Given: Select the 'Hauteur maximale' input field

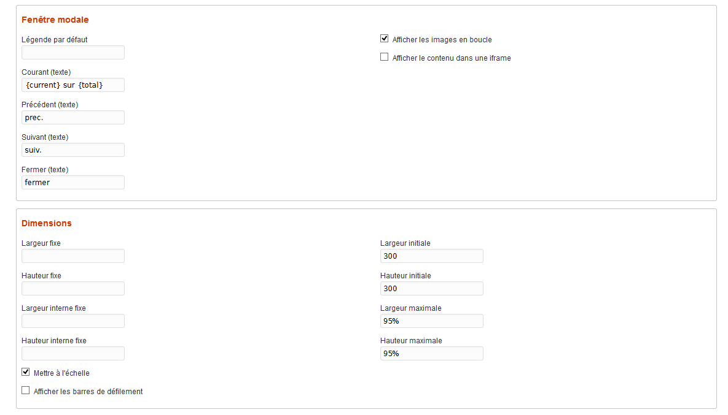Looking at the screenshot, I should (x=432, y=354).
